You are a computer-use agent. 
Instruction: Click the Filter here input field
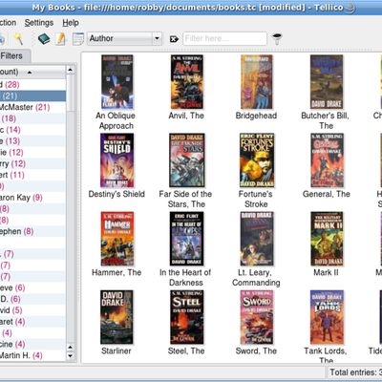pyautogui.click(x=224, y=38)
